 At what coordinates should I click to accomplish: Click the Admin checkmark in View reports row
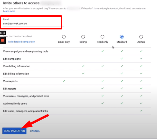pyautogui.click(x=141, y=81)
